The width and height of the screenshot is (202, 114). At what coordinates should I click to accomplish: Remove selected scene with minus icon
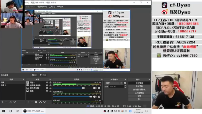tap(6, 102)
